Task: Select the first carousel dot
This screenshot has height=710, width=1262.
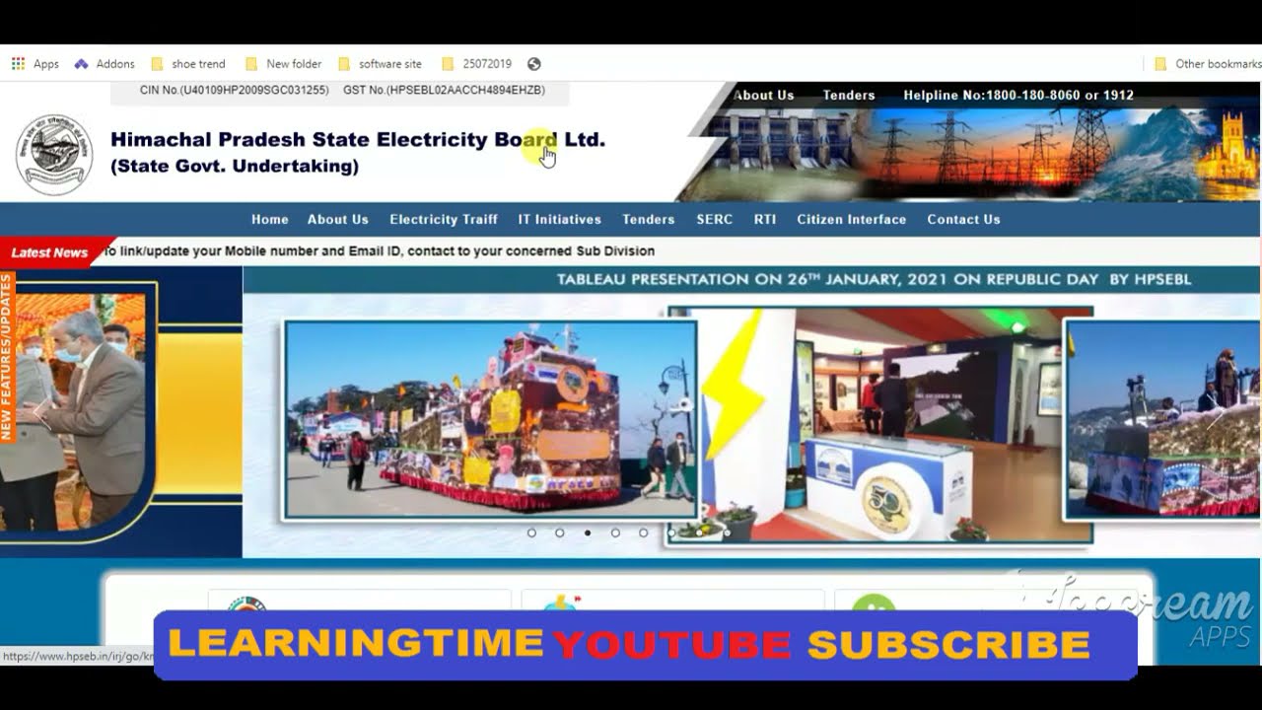Action: click(x=531, y=532)
